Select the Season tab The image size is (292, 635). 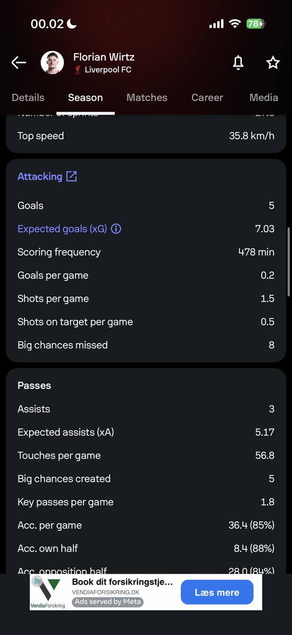click(85, 97)
